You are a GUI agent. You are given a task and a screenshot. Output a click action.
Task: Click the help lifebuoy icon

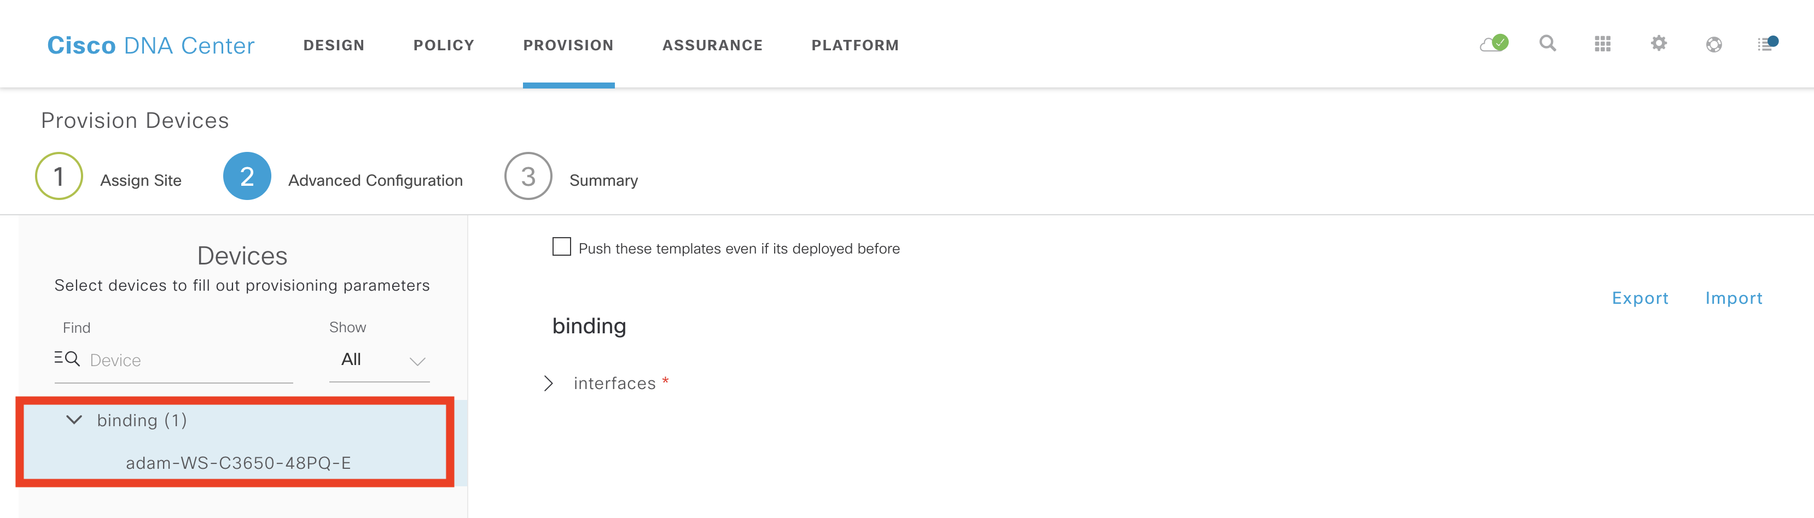[1714, 44]
